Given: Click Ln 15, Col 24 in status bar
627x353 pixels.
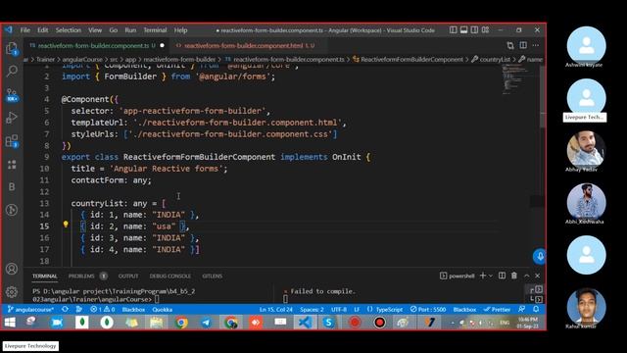Looking at the screenshot, I should click(x=276, y=310).
